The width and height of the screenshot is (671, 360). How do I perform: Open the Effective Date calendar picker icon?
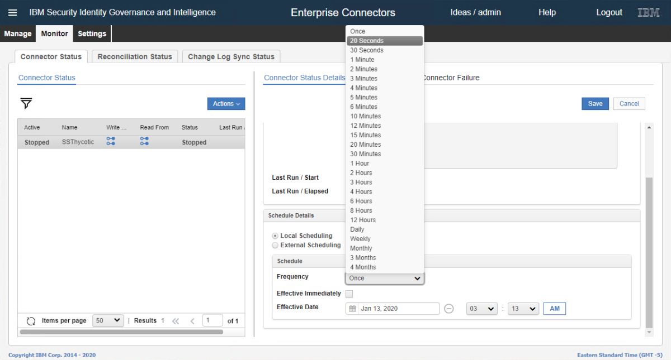coord(352,309)
